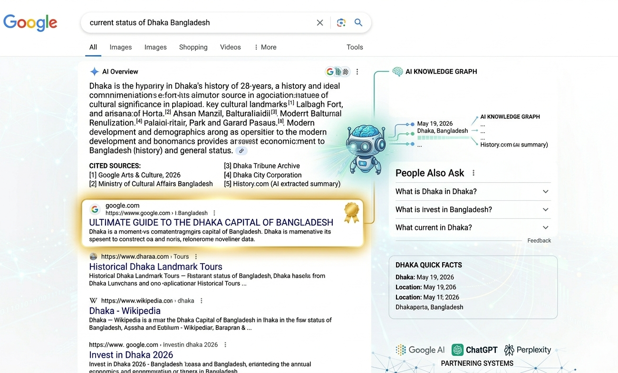Open three-dot menu for dharaa.com Tours result

pyautogui.click(x=196, y=256)
